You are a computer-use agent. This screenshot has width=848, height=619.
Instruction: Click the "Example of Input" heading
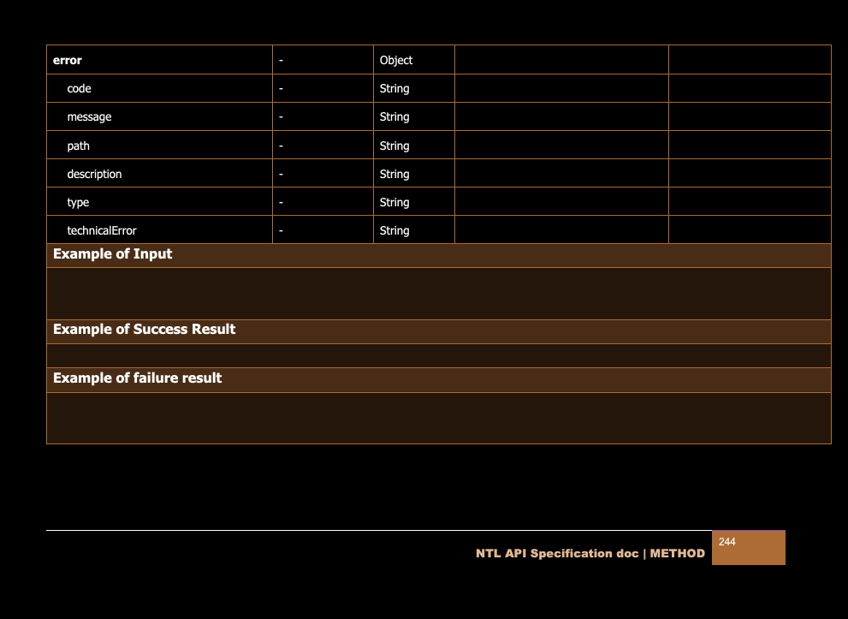(x=112, y=254)
